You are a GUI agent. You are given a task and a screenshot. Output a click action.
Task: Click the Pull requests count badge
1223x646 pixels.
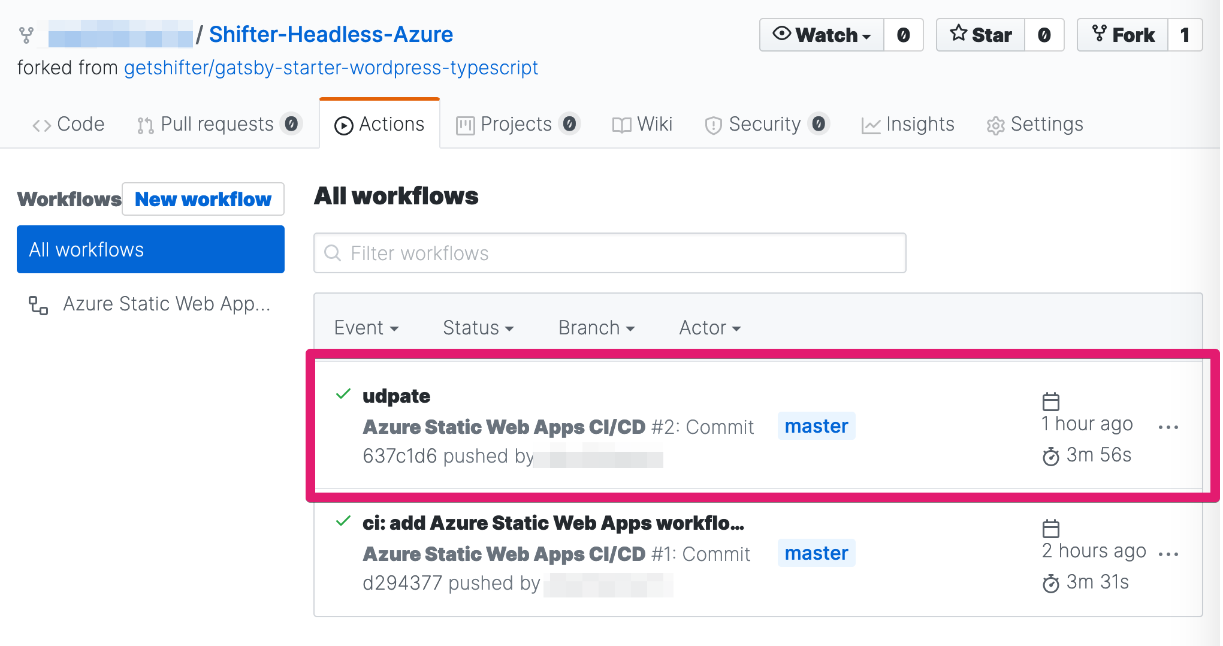click(291, 124)
